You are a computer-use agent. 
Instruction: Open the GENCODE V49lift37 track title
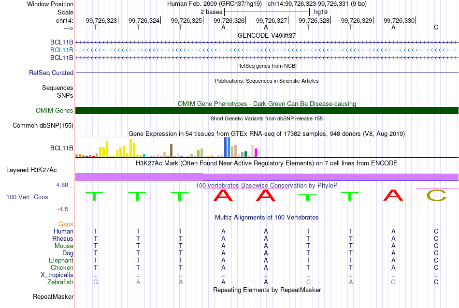tap(267, 35)
